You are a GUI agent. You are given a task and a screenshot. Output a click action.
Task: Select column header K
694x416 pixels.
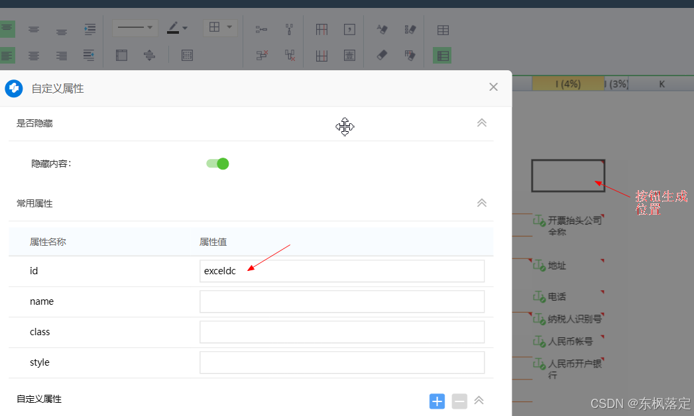tap(662, 83)
